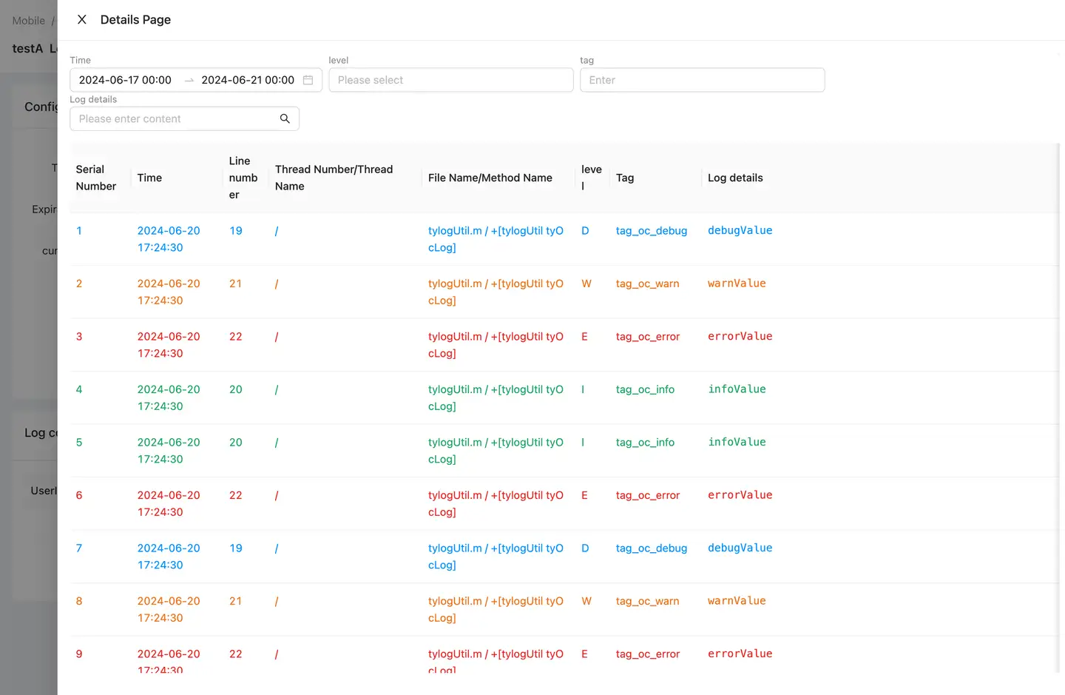Select serial number 6 cell

point(79,495)
